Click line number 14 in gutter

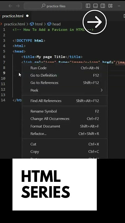click(3, 100)
